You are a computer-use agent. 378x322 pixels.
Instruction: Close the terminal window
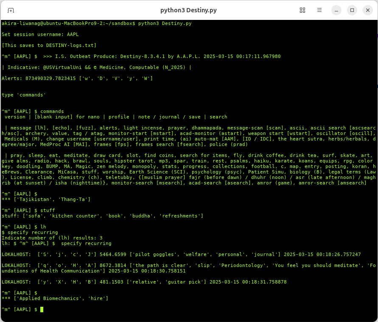pos(368,10)
